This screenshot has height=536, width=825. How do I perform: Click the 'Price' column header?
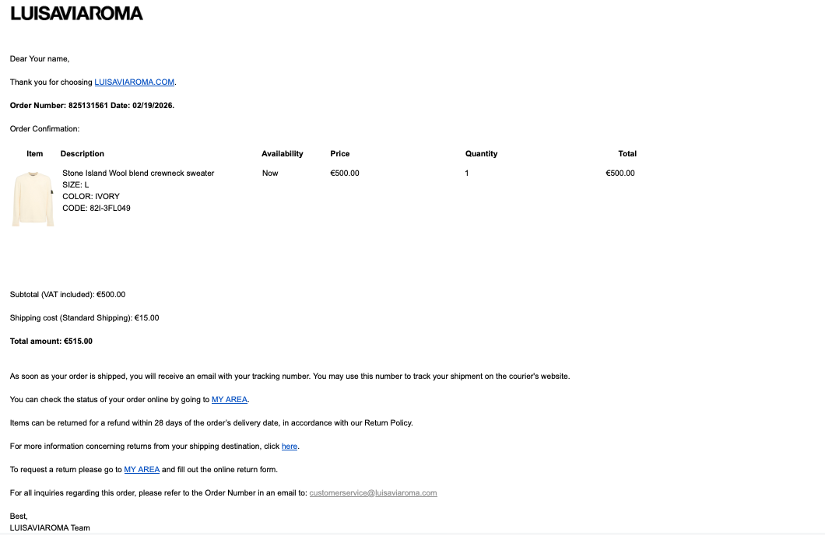coord(340,154)
